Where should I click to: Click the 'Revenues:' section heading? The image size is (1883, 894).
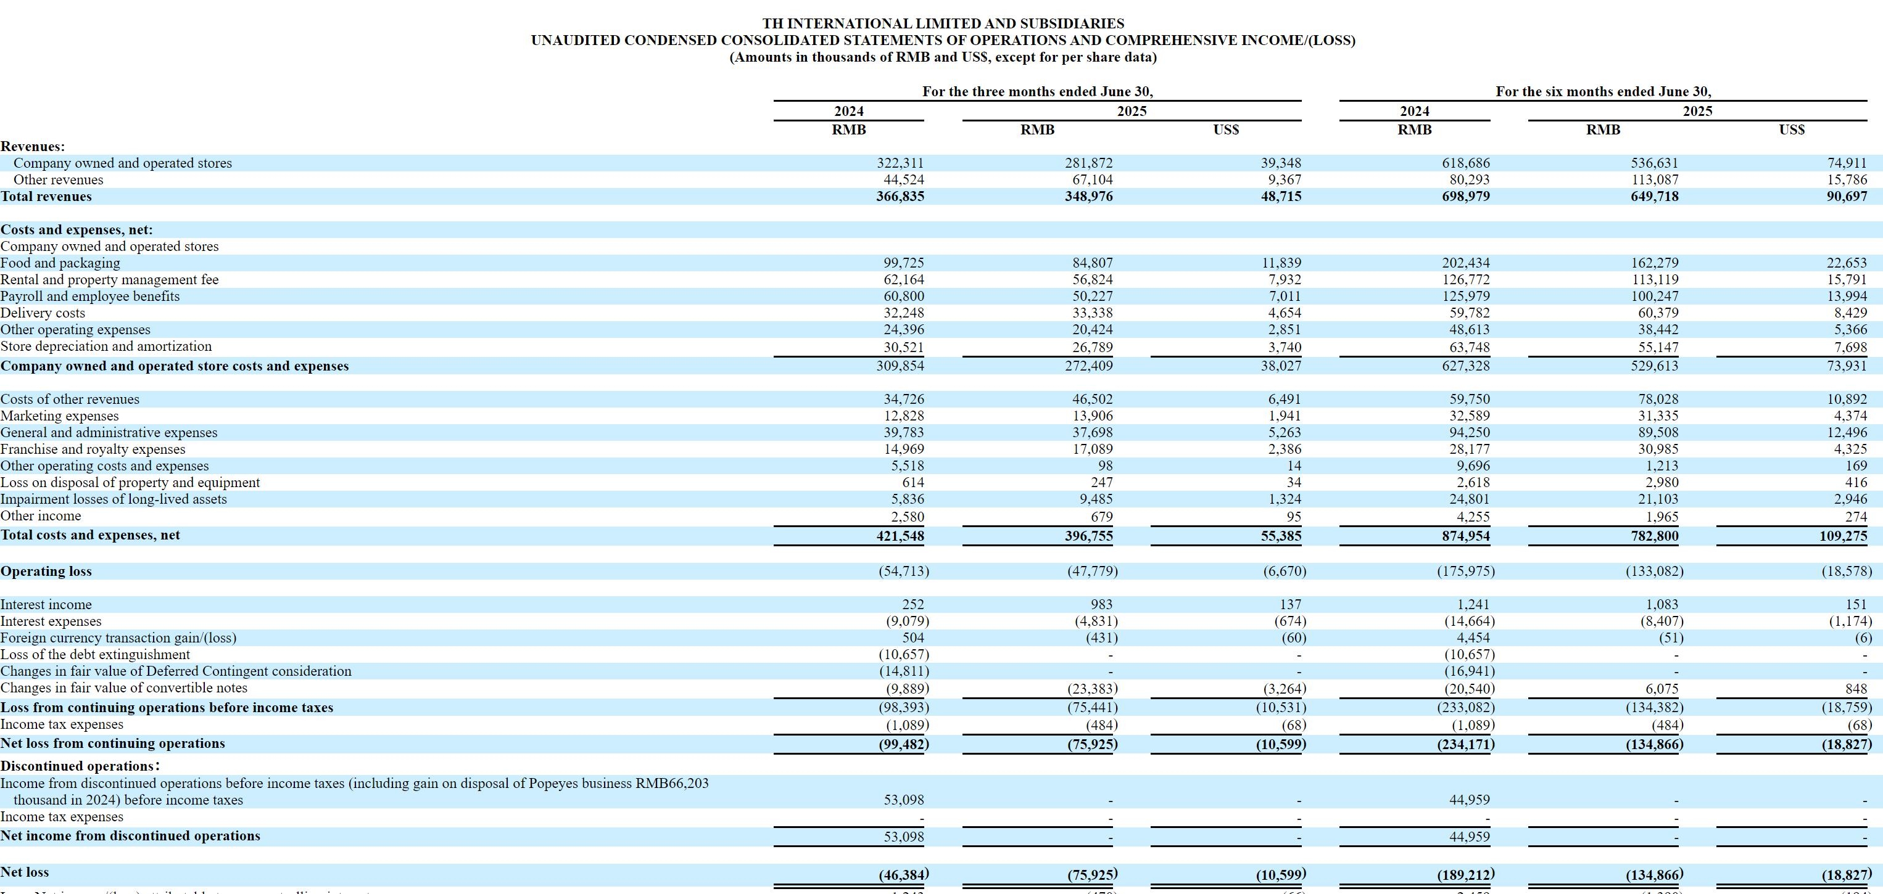tap(32, 147)
